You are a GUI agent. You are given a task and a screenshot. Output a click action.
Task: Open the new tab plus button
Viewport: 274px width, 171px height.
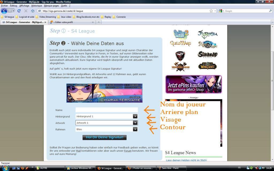pyautogui.click(x=99, y=22)
